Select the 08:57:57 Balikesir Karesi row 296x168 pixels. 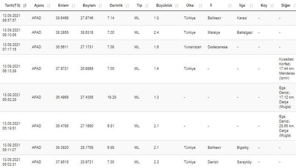(148, 18)
